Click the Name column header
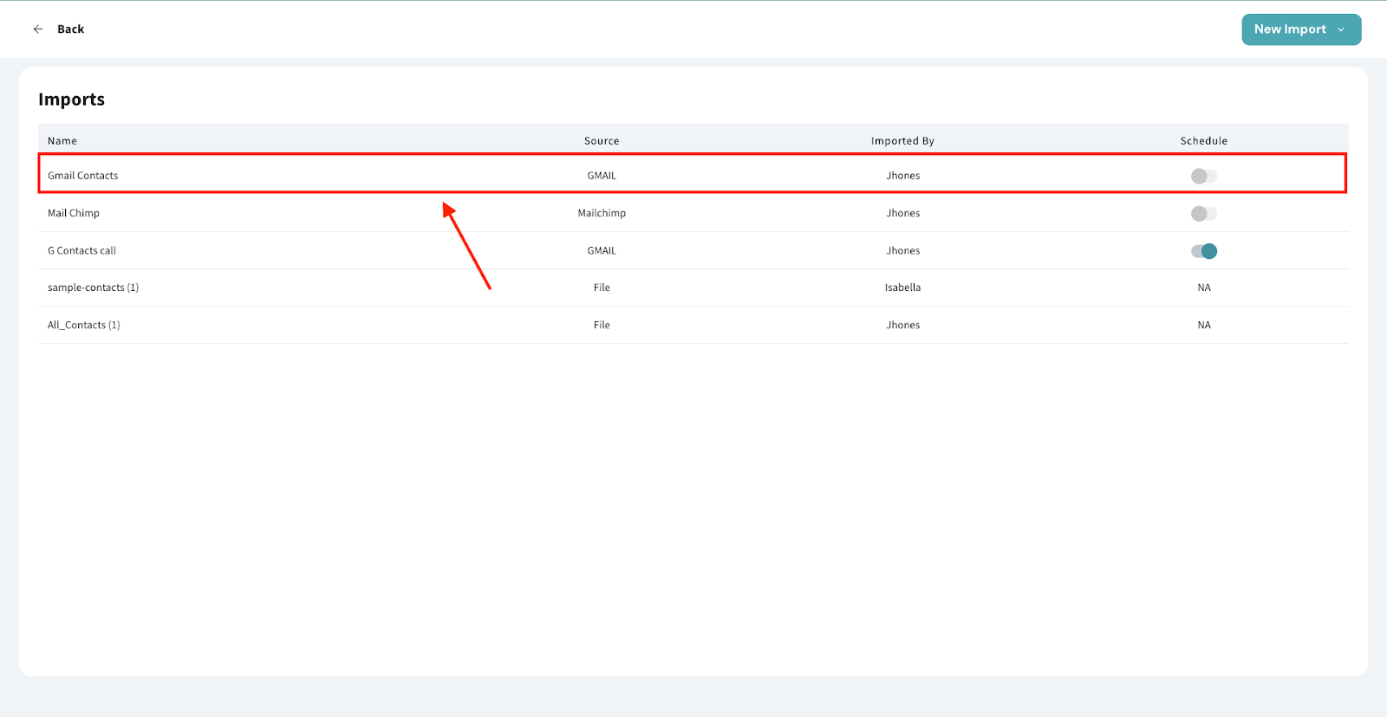 tap(62, 141)
